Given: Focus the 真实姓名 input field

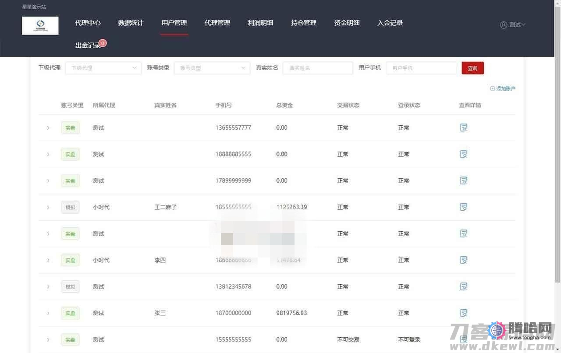Looking at the screenshot, I should (x=318, y=68).
